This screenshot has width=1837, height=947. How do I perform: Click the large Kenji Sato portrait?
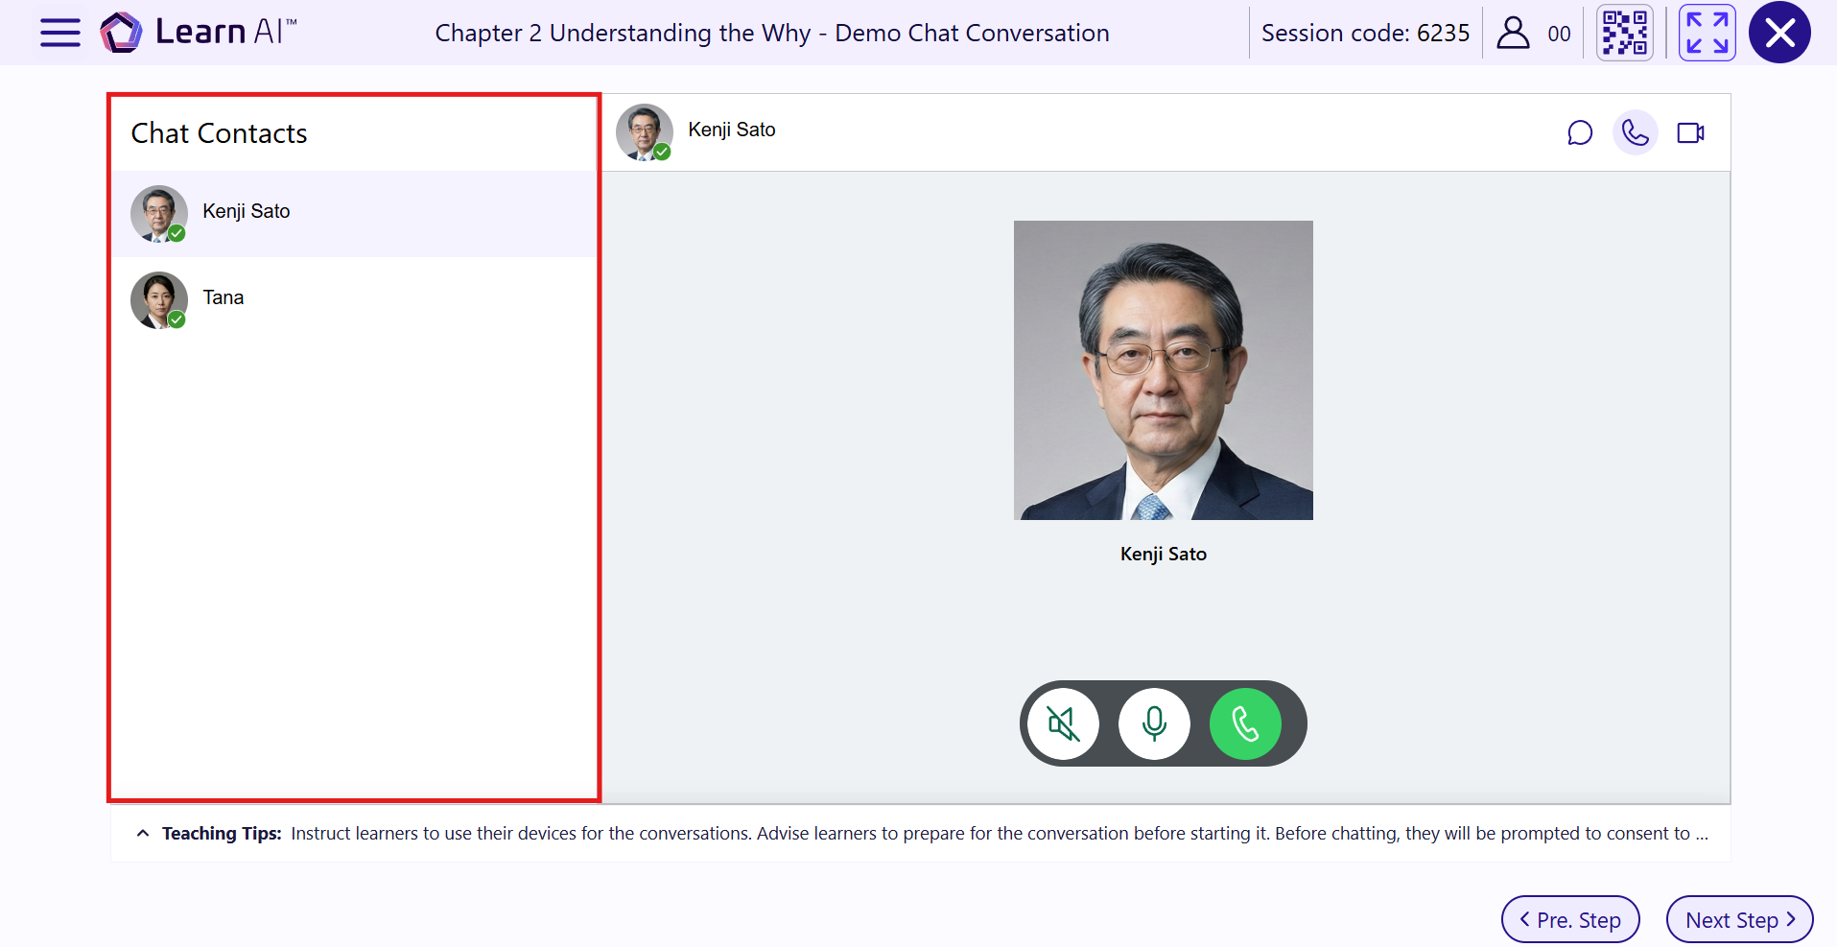(x=1163, y=370)
